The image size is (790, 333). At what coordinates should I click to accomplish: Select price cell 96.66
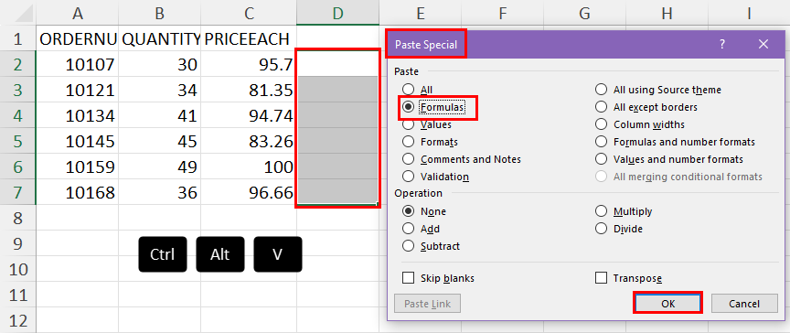(249, 192)
